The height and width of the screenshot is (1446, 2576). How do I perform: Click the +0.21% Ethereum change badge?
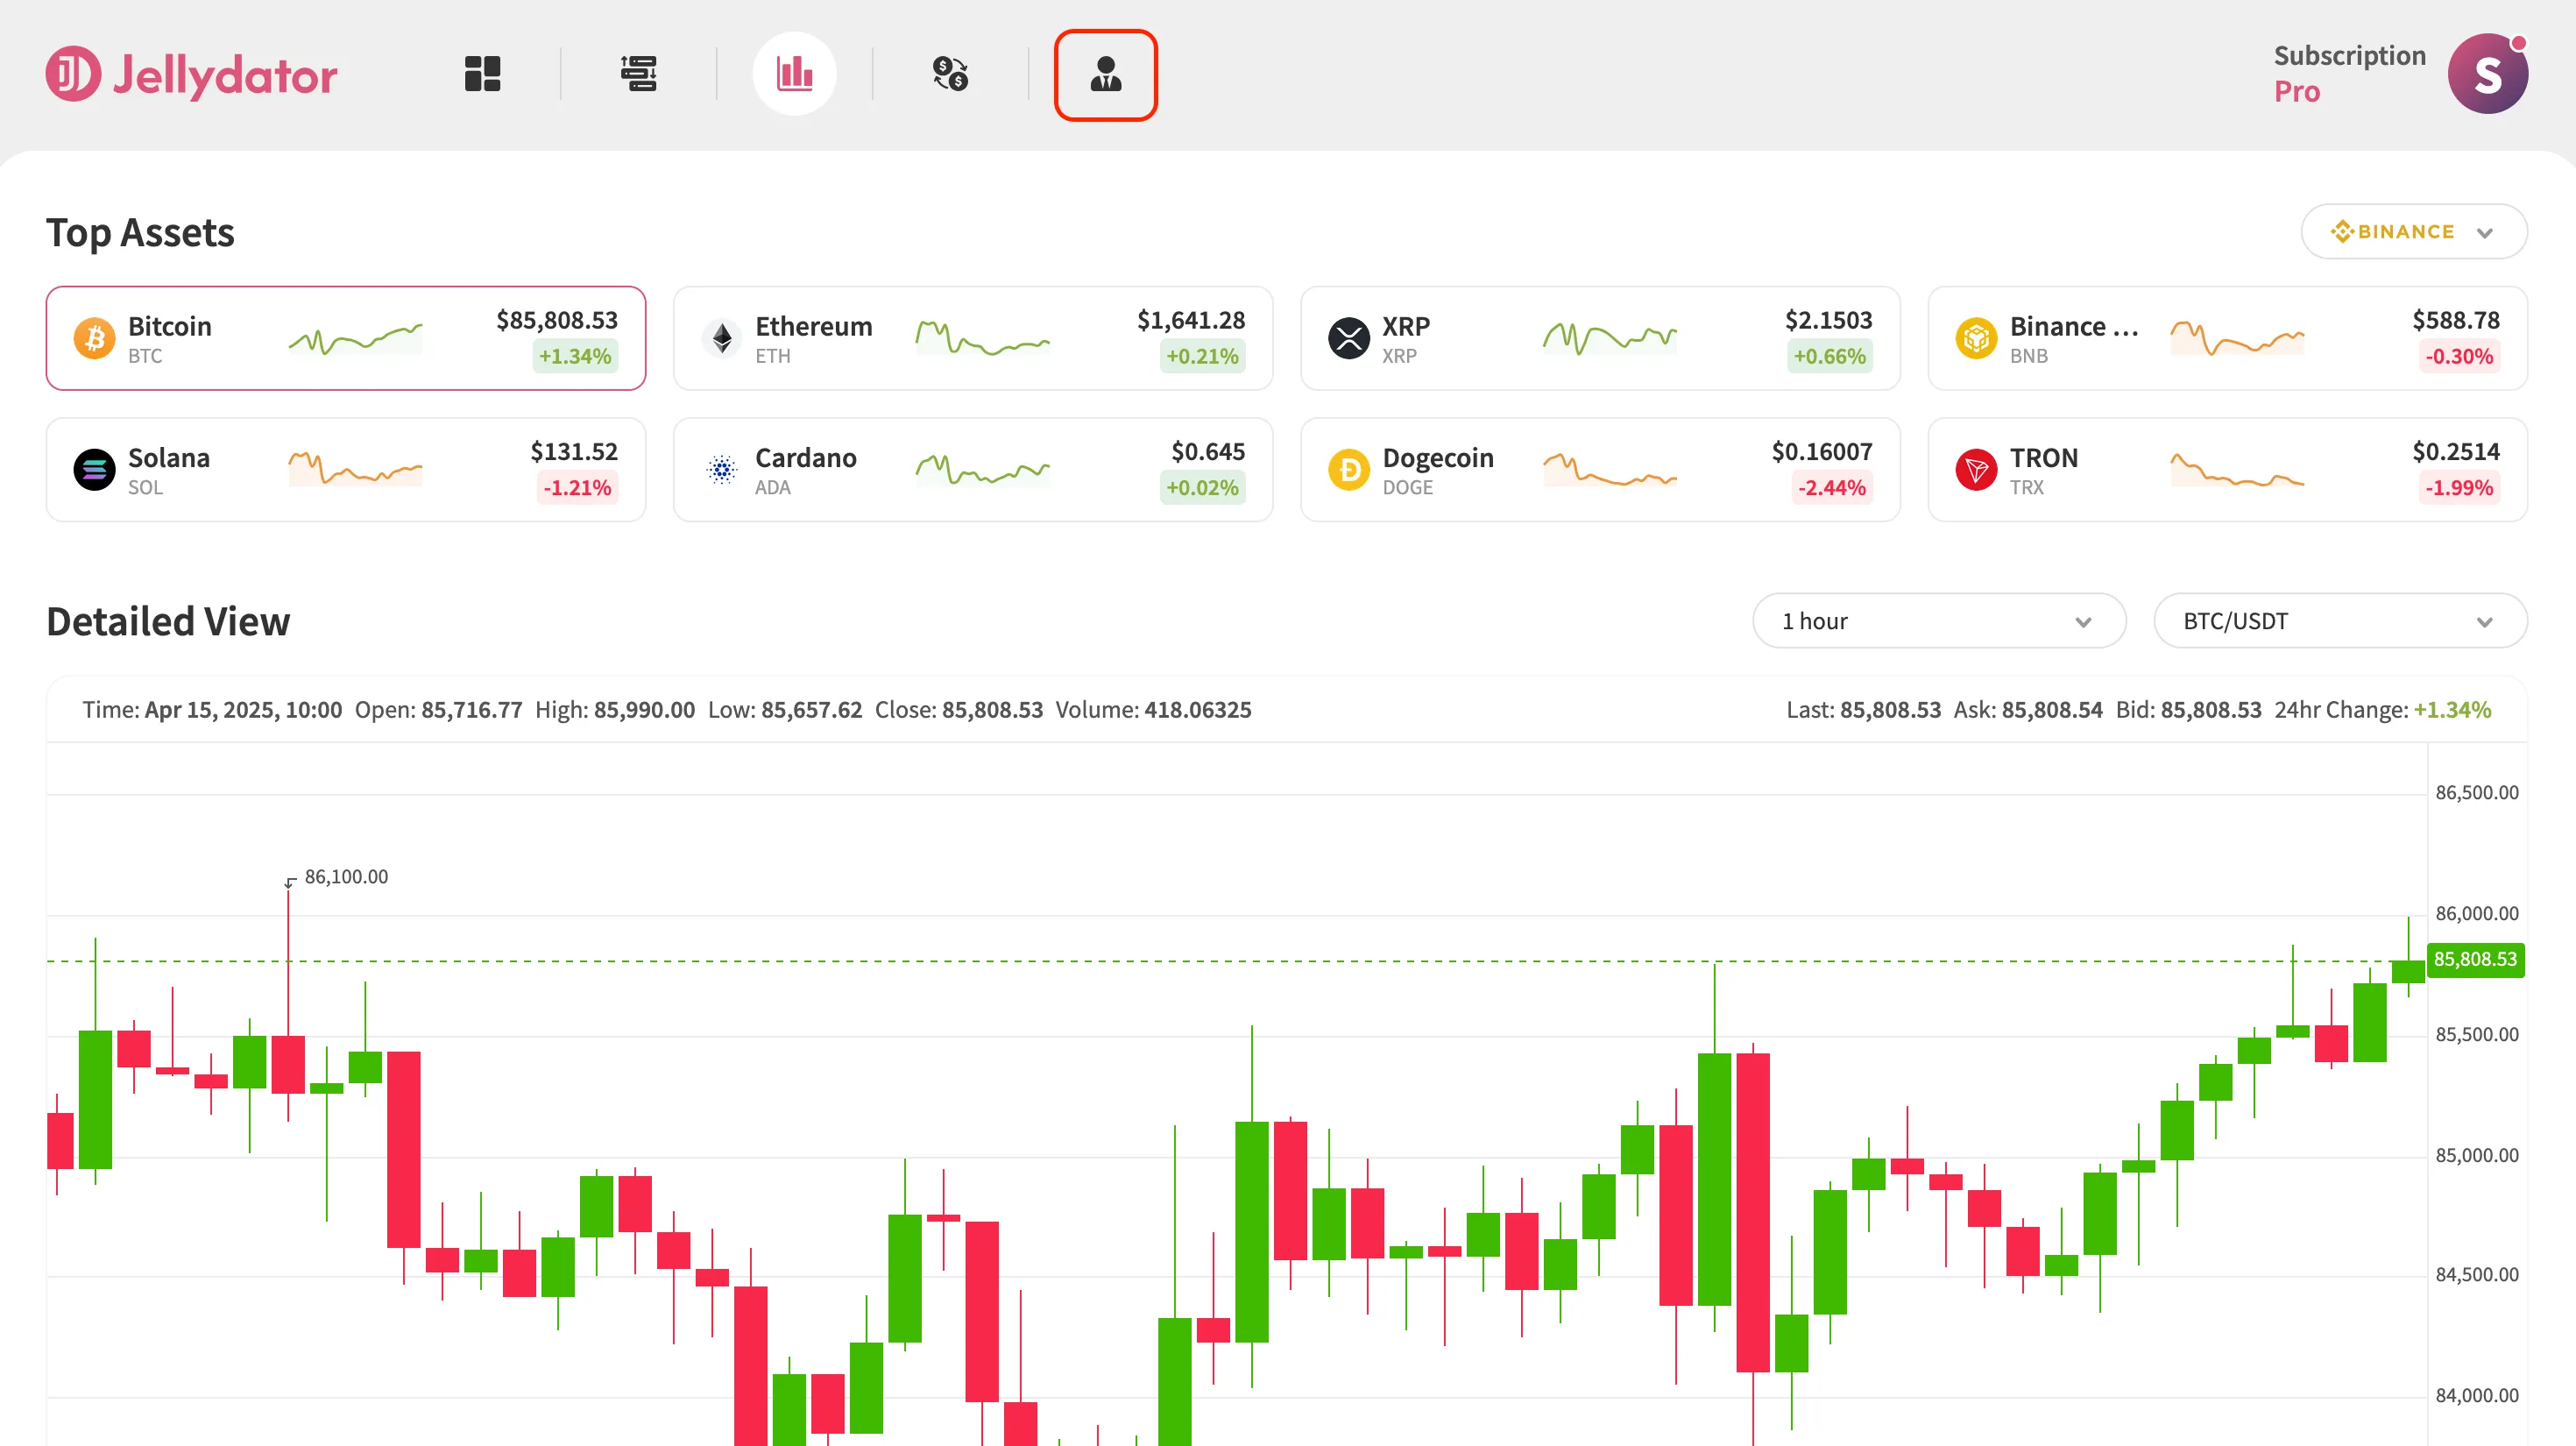pyautogui.click(x=1202, y=356)
